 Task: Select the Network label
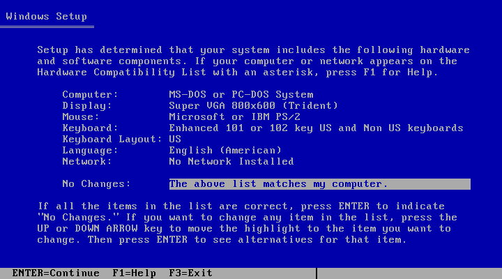pyautogui.click(x=86, y=161)
